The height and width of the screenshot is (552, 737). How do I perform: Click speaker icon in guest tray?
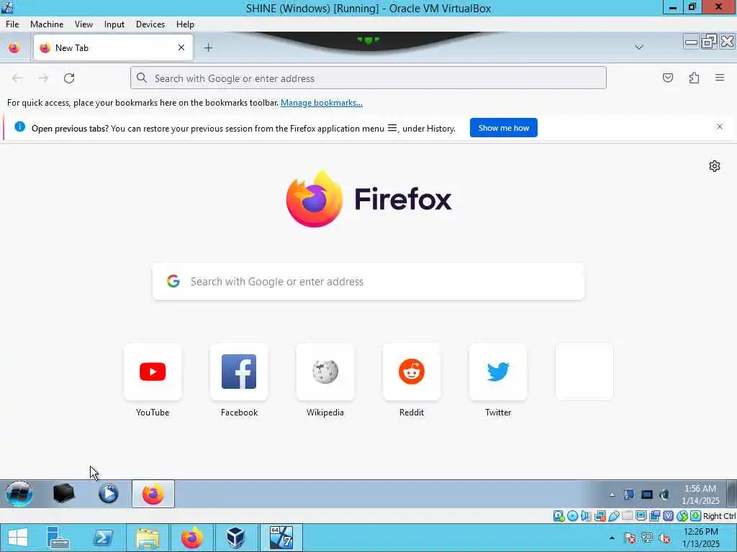664,494
